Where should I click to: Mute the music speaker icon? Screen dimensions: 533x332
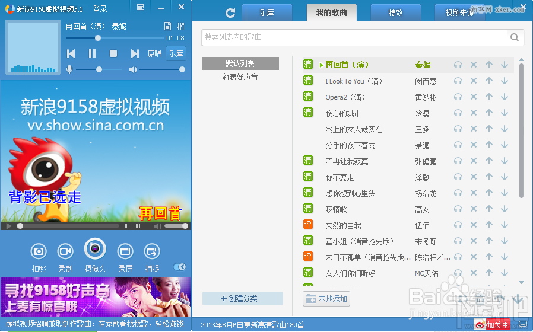pyautogui.click(x=132, y=69)
